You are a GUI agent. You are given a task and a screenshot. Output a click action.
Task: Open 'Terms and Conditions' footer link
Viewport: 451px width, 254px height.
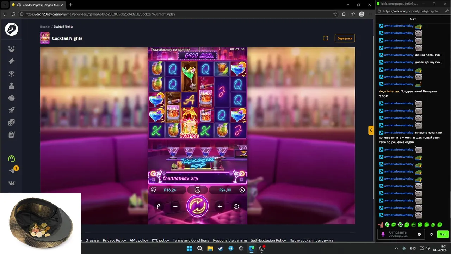(x=191, y=240)
